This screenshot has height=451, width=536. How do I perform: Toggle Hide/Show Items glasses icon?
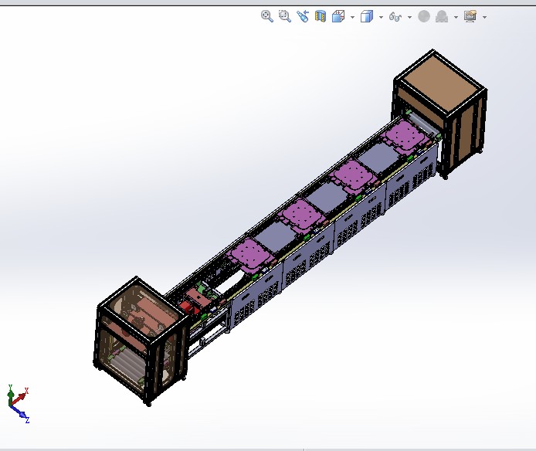395,16
